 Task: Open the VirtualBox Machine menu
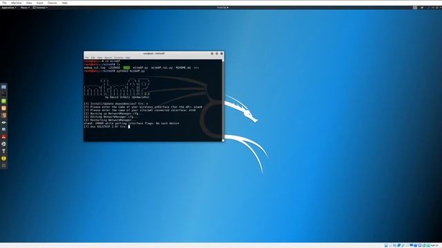(17, 3)
